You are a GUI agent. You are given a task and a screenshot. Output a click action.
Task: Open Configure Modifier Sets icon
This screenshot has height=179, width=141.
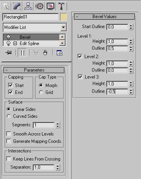pos(59,53)
